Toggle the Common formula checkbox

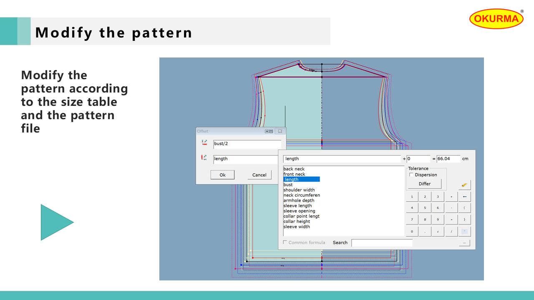click(285, 242)
